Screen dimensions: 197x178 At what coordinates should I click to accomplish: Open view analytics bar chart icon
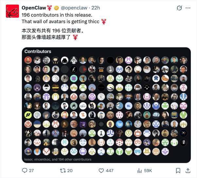pyautogui.click(x=139, y=170)
